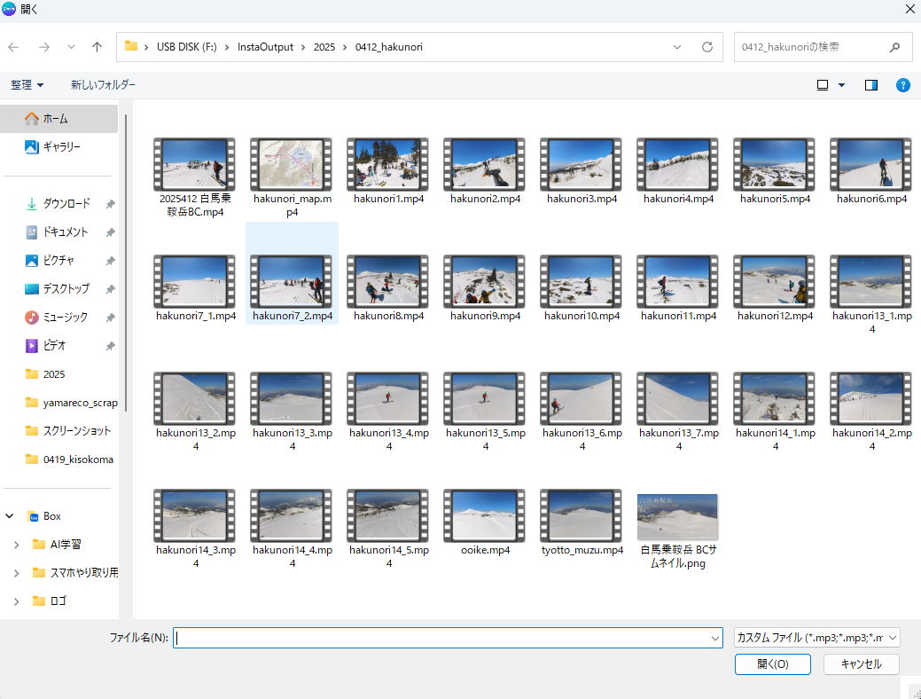Expand the AI学習 folder
This screenshot has width=921, height=699.
point(16,545)
